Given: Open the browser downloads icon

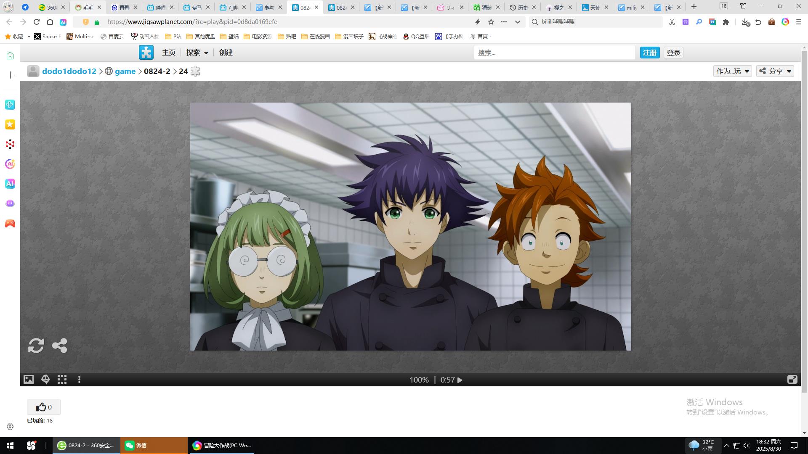Looking at the screenshot, I should [x=745, y=22].
